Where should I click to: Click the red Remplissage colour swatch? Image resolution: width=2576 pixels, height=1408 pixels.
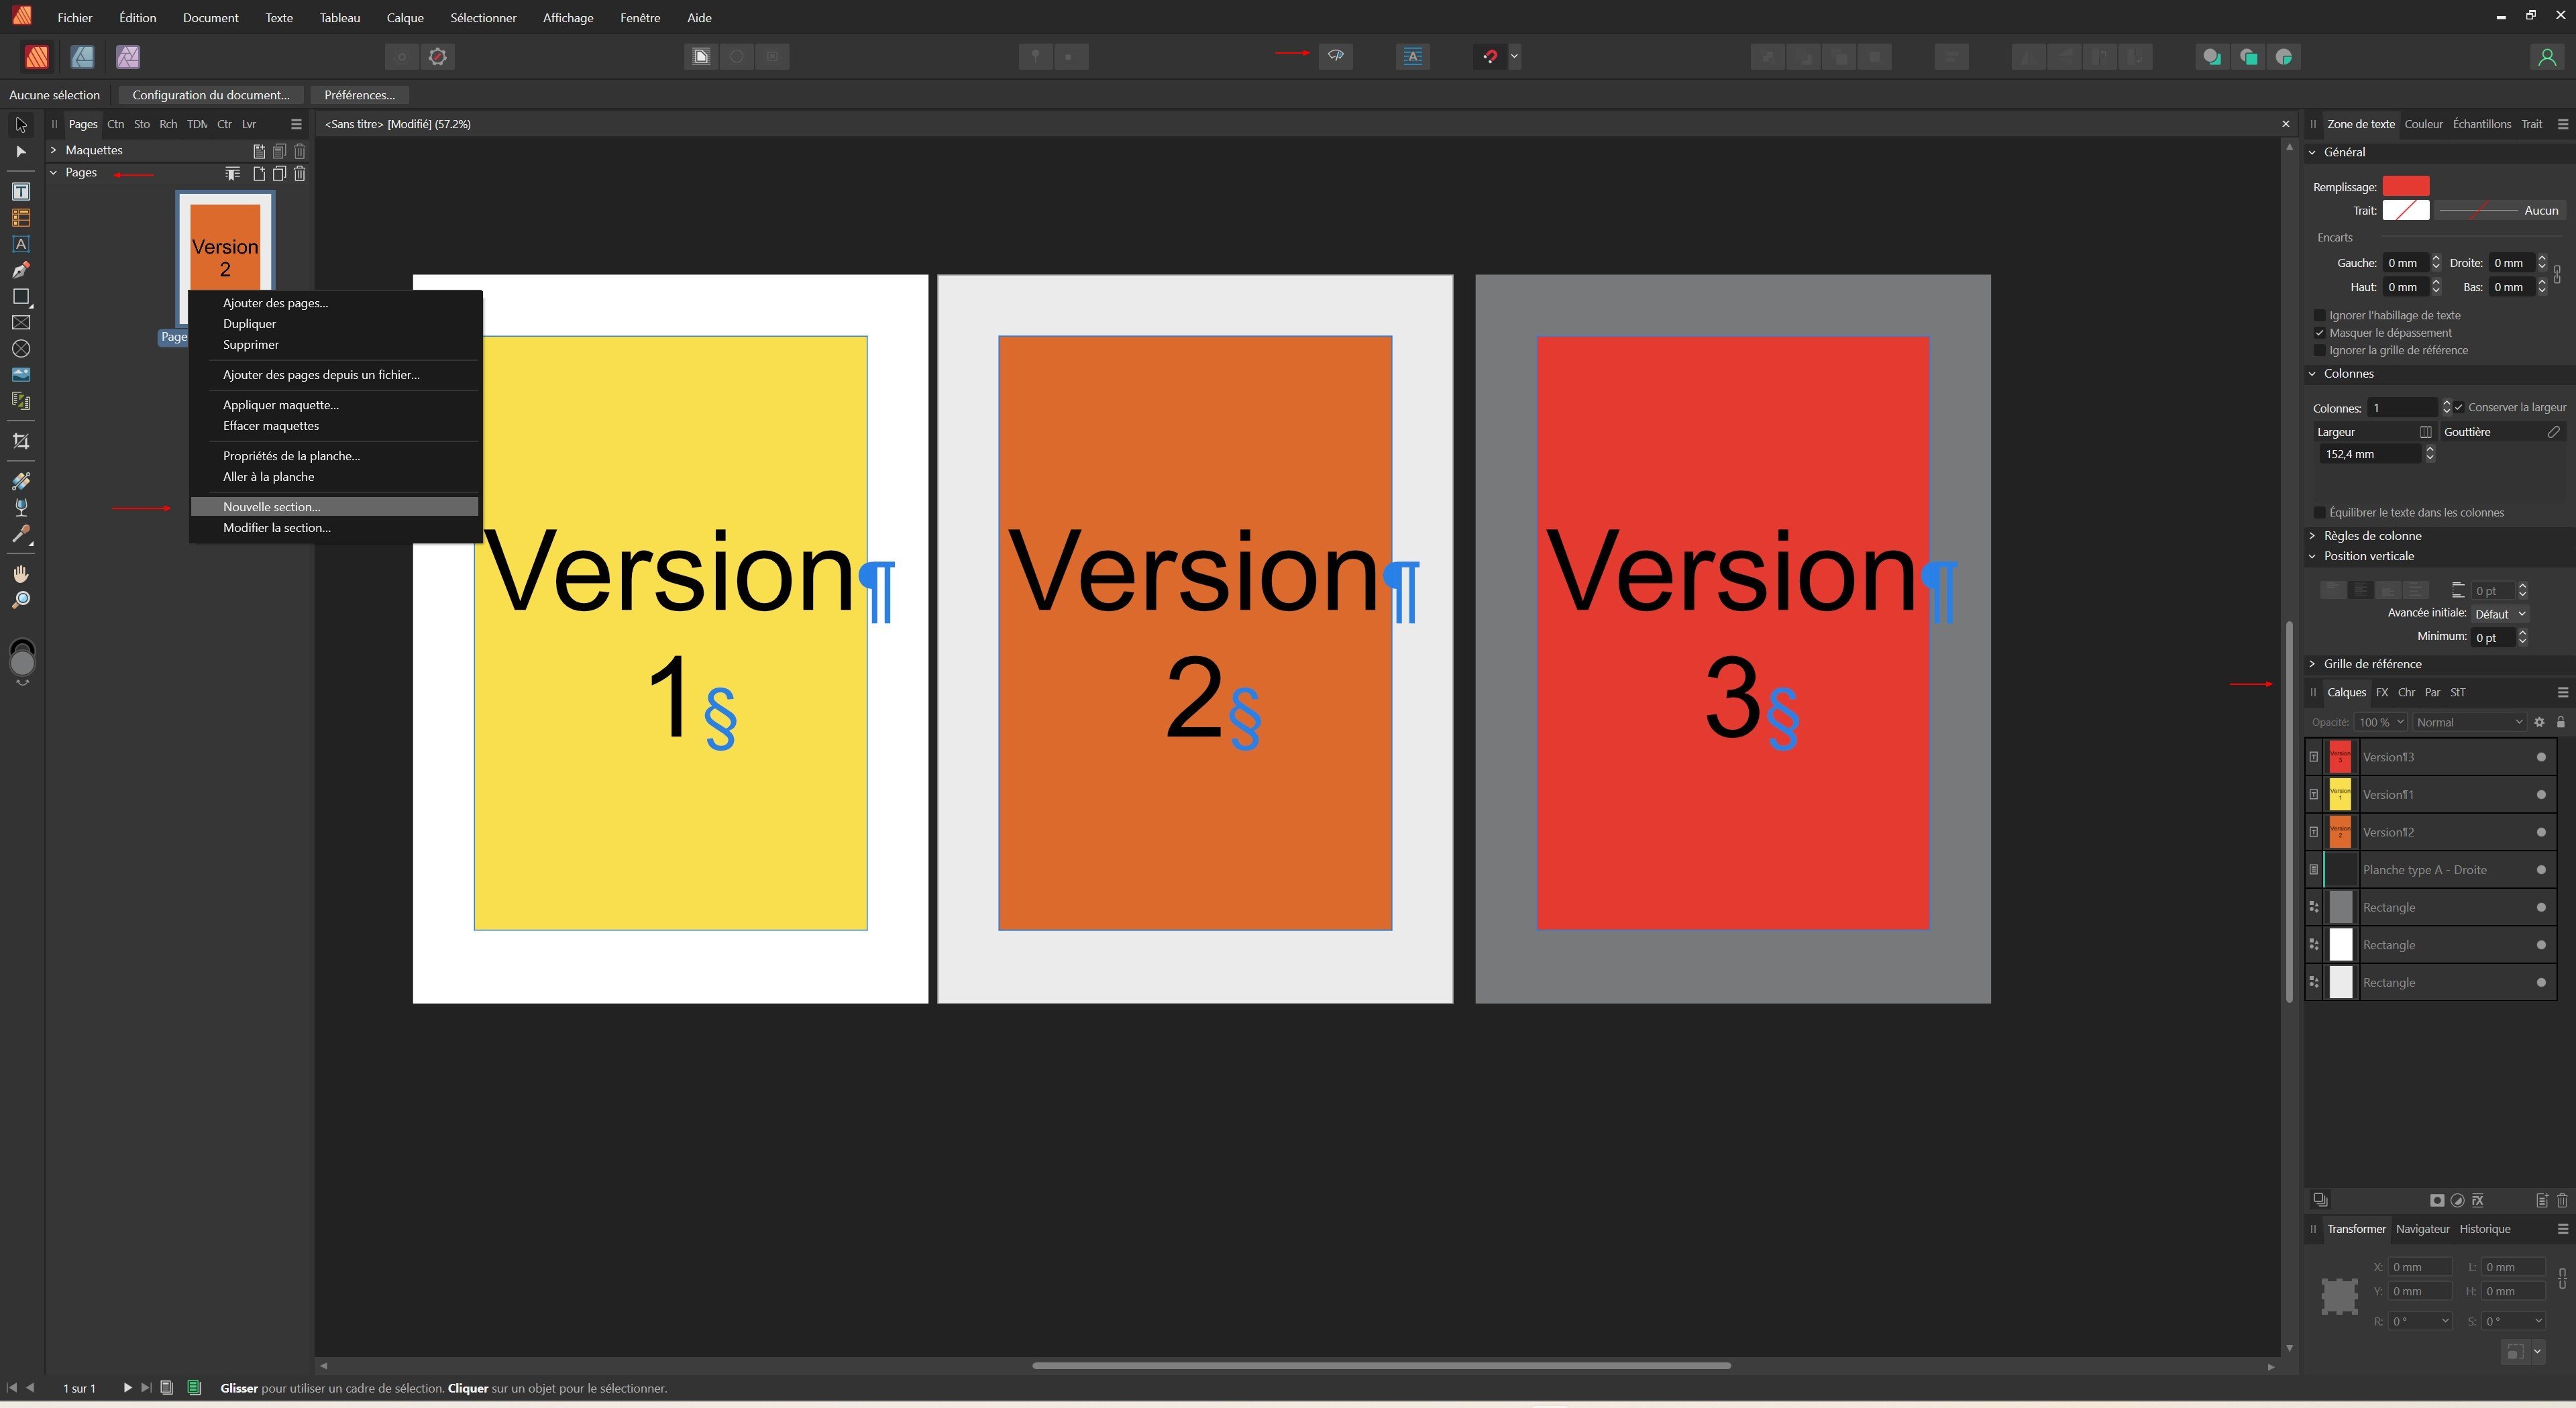(x=2405, y=186)
